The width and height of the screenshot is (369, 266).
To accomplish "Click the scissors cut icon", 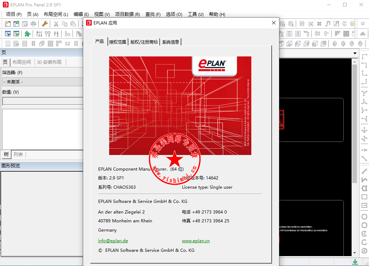I will click(56, 24).
